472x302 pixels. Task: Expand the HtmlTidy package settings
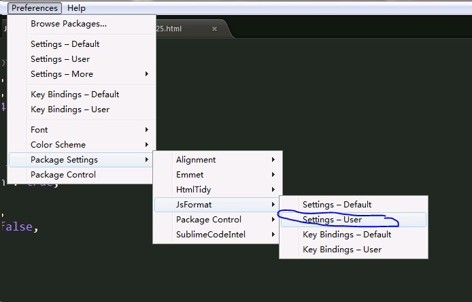(x=218, y=190)
